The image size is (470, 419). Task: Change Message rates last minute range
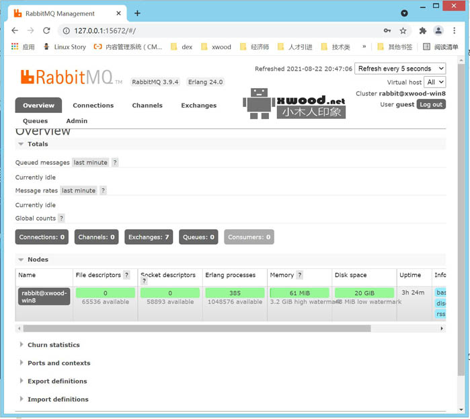pos(79,190)
